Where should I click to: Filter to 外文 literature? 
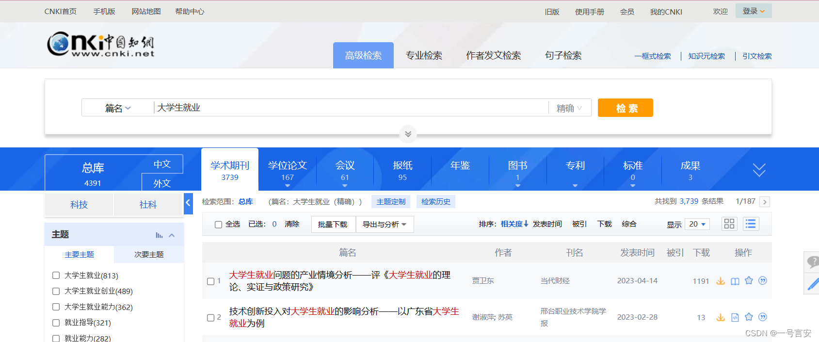point(162,183)
